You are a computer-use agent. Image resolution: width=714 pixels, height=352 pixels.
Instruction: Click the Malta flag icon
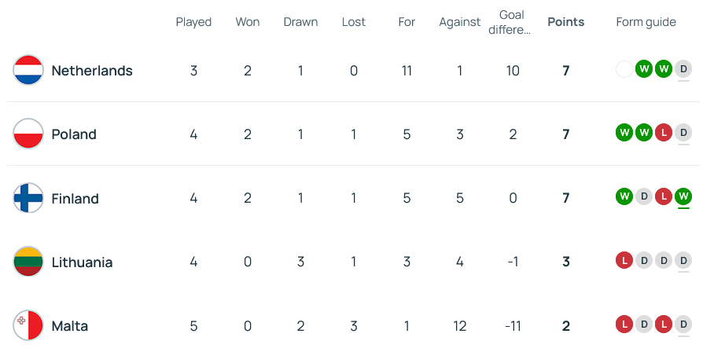[28, 325]
